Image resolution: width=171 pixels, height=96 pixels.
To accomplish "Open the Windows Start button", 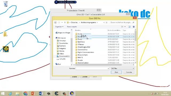I will pos(3,93).
